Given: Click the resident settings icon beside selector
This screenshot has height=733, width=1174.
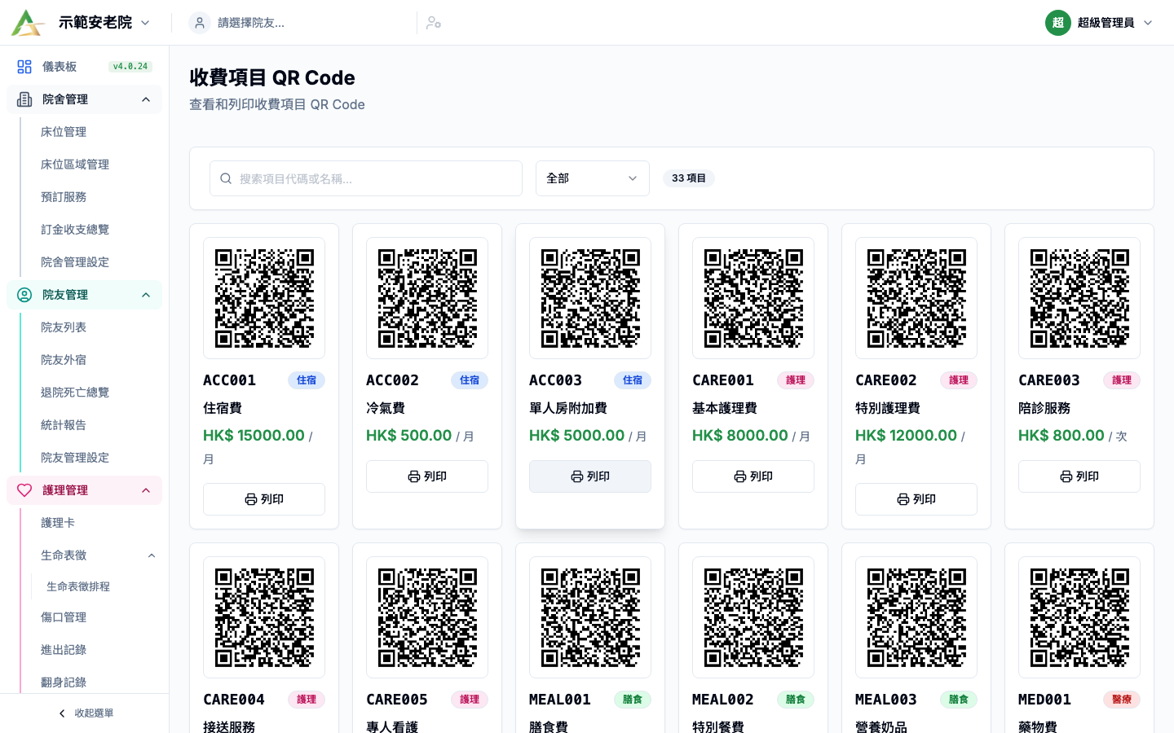Looking at the screenshot, I should click(434, 23).
